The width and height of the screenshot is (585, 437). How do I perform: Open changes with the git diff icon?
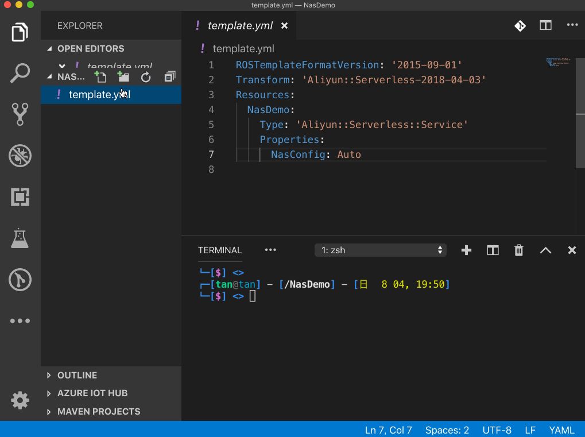tap(520, 26)
